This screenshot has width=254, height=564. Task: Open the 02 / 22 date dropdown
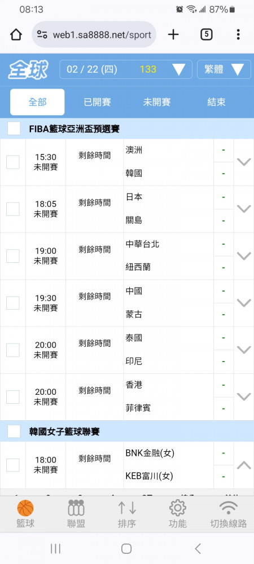point(125,69)
